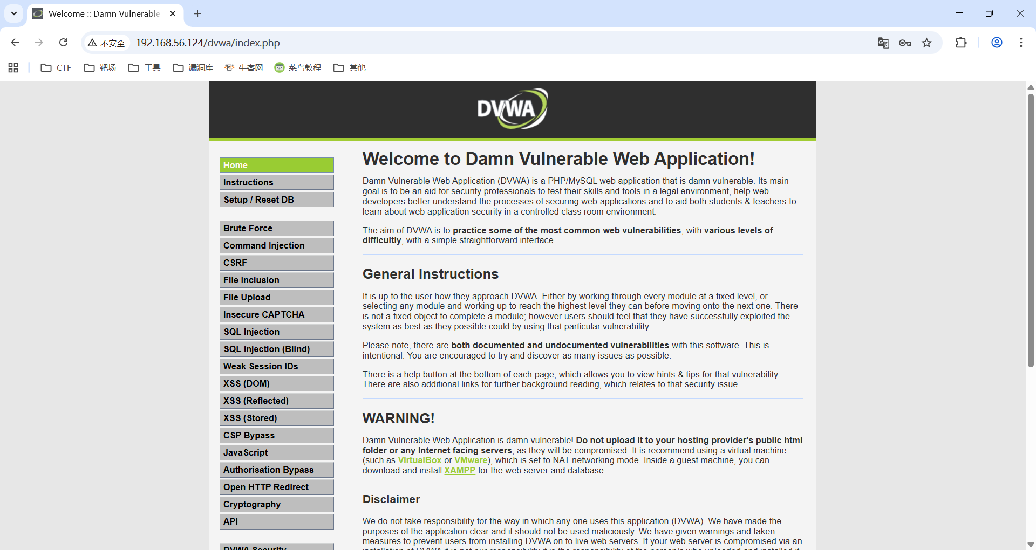Image resolution: width=1036 pixels, height=550 pixels.
Task: Open the CTF bookmark folder
Action: tap(56, 67)
